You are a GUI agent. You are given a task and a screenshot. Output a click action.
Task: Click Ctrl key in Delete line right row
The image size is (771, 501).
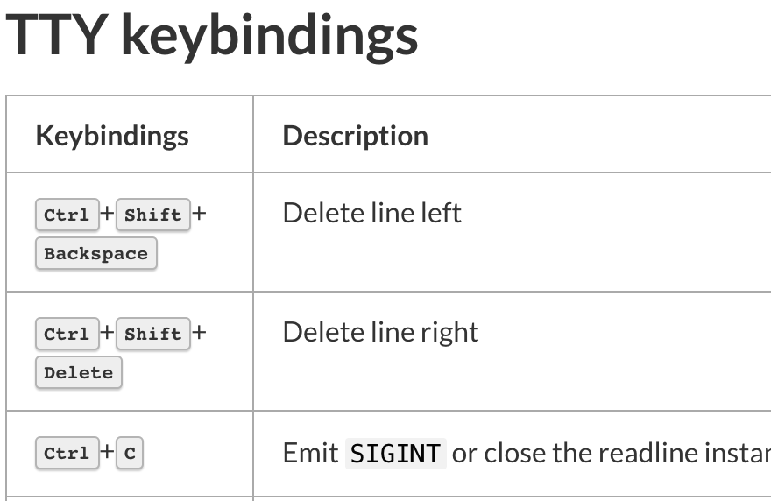(x=67, y=334)
